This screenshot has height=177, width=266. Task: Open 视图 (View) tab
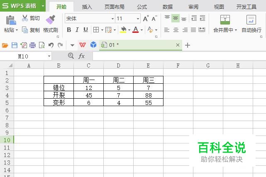point(219,7)
